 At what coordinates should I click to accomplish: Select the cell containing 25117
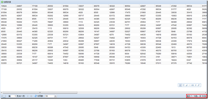coord(39,60)
